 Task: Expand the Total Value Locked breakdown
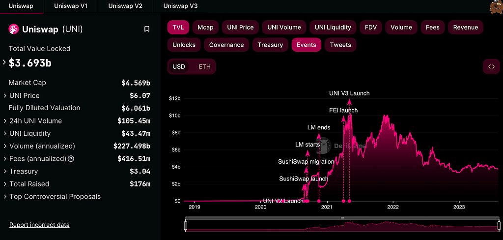click(4, 62)
